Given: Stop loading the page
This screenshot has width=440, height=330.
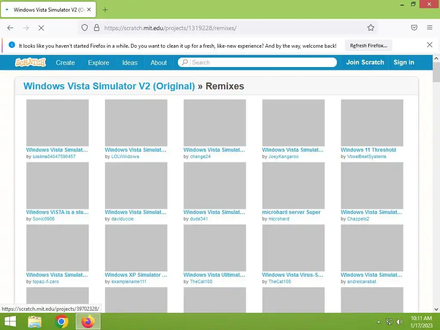Looking at the screenshot, I should 41,28.
